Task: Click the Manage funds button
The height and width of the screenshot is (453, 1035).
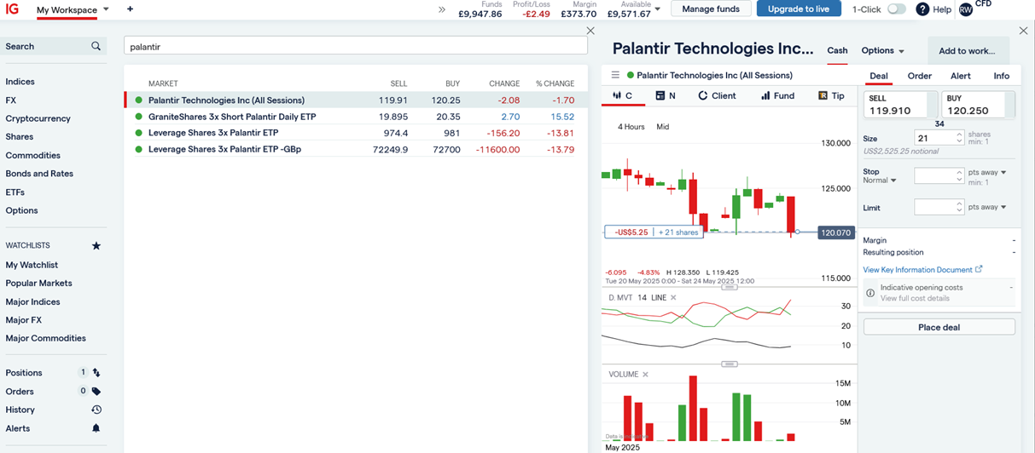Action: (x=711, y=9)
